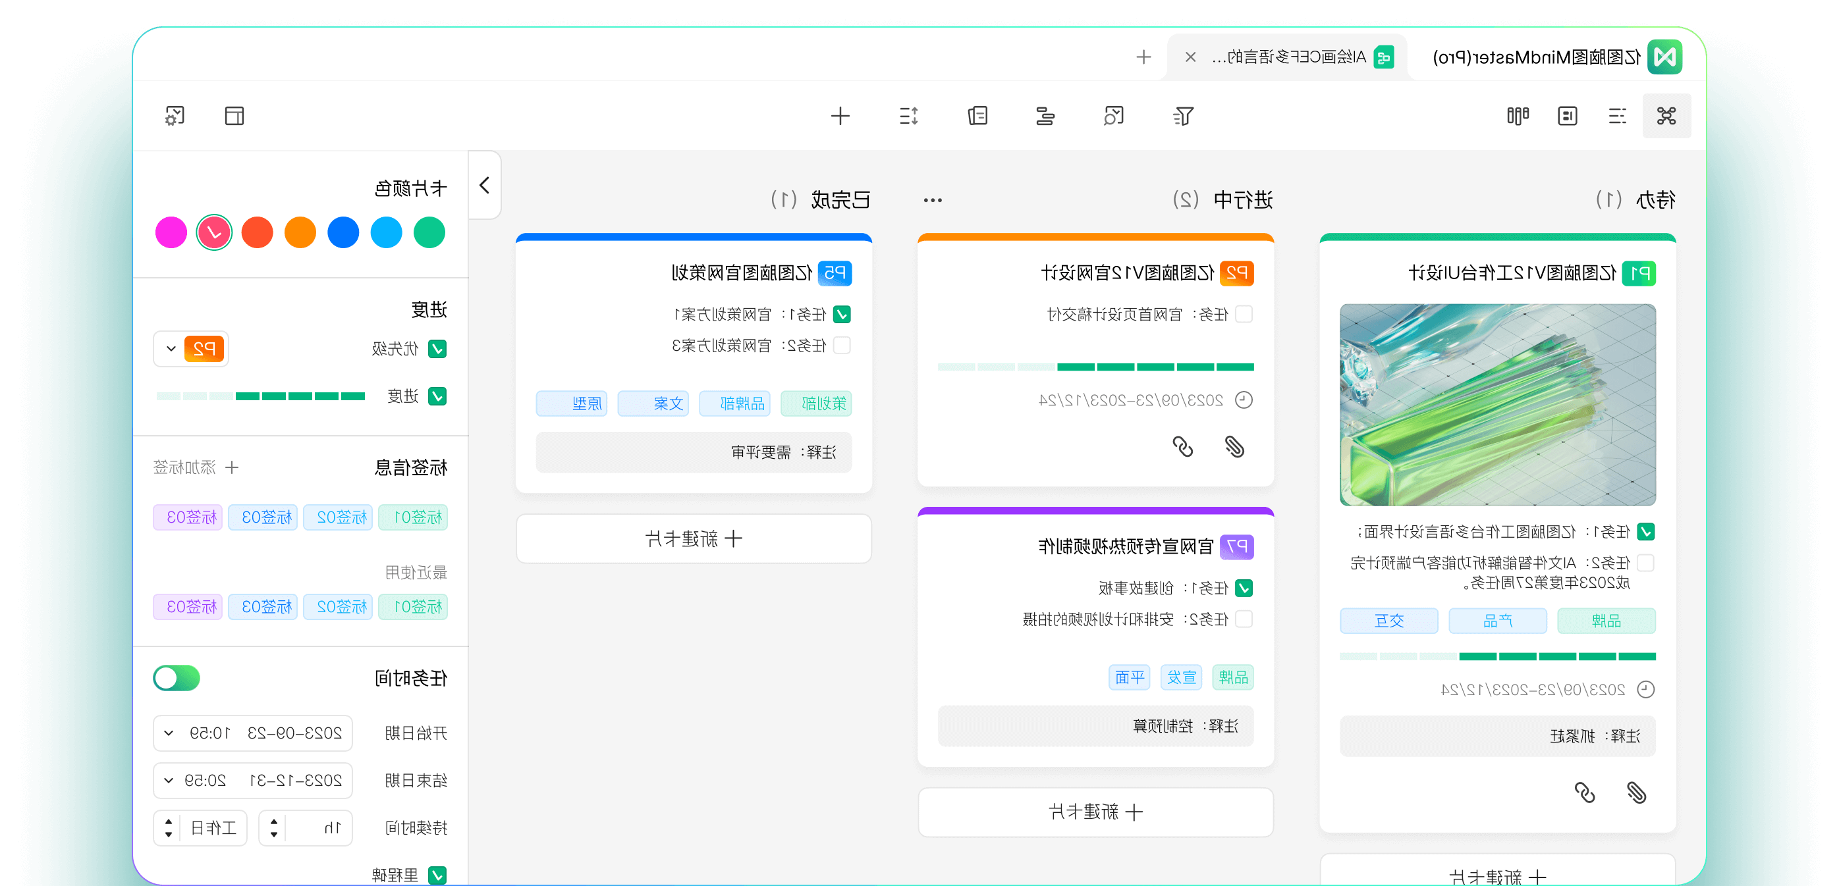Click the green file icon on the tab
1839x886 pixels.
tap(1385, 57)
